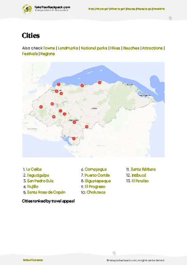This screenshot has height=265, width=187.
Task: Open the Attractions link
Action: (152, 48)
